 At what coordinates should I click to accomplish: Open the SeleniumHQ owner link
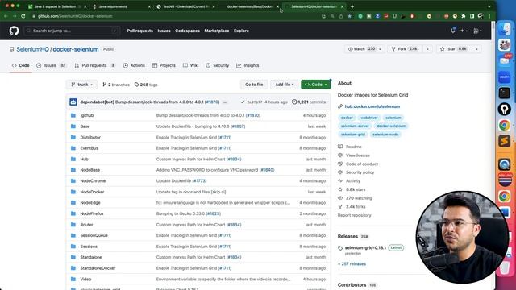tap(32, 49)
